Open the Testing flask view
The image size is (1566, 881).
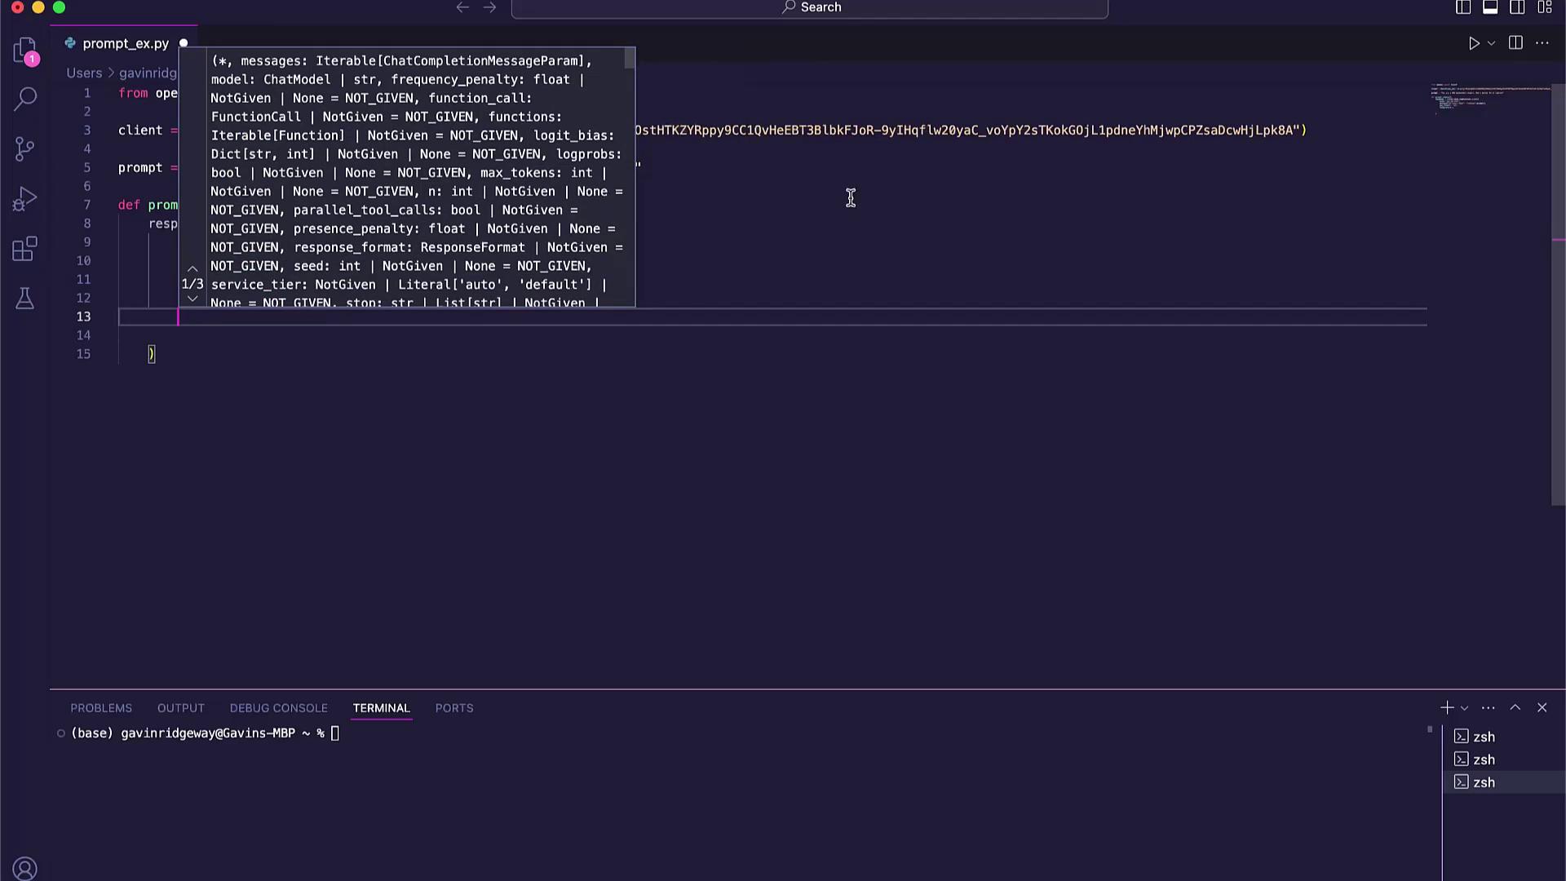[25, 299]
